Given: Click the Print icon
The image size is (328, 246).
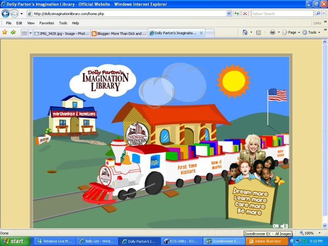Looking at the screenshot, I should coord(273,32).
